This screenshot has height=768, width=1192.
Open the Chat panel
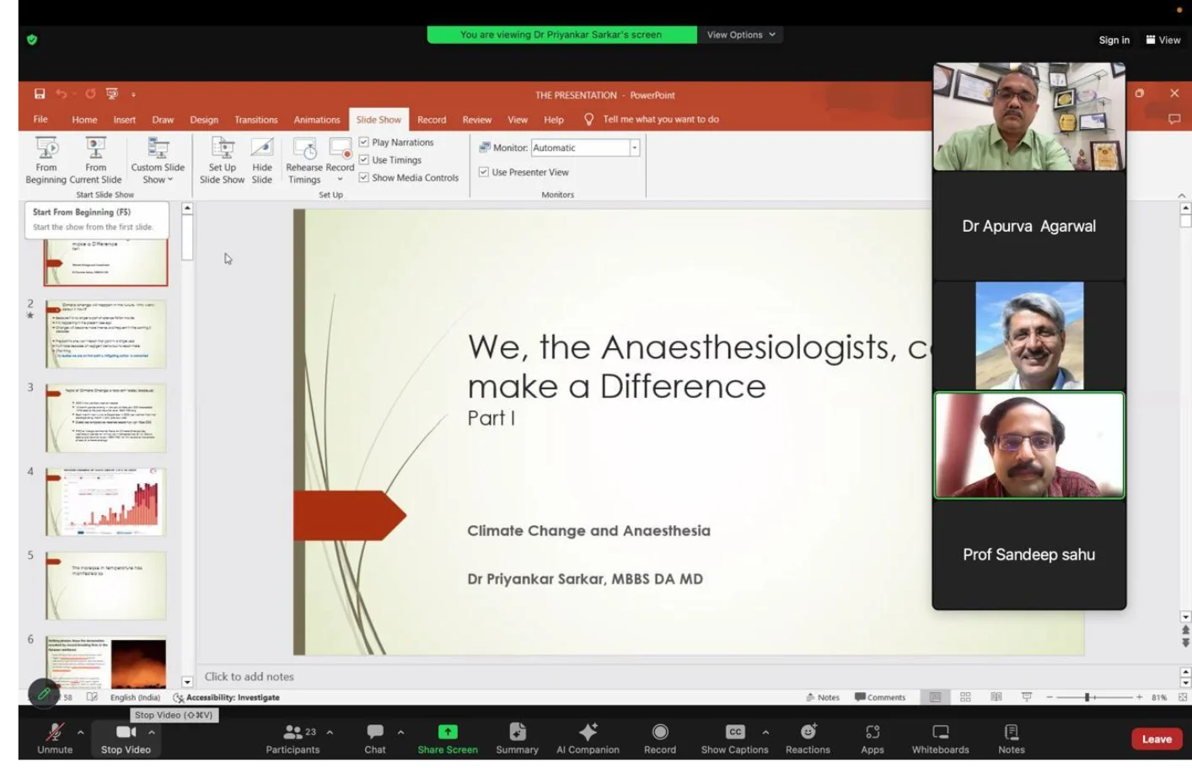tap(375, 738)
